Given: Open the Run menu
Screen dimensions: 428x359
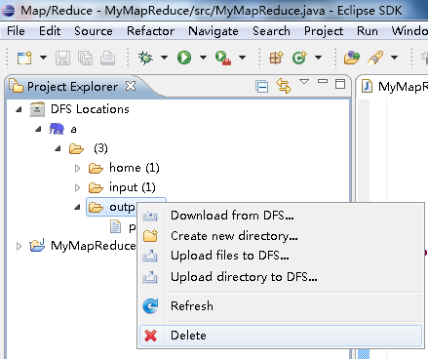Looking at the screenshot, I should pos(368,31).
